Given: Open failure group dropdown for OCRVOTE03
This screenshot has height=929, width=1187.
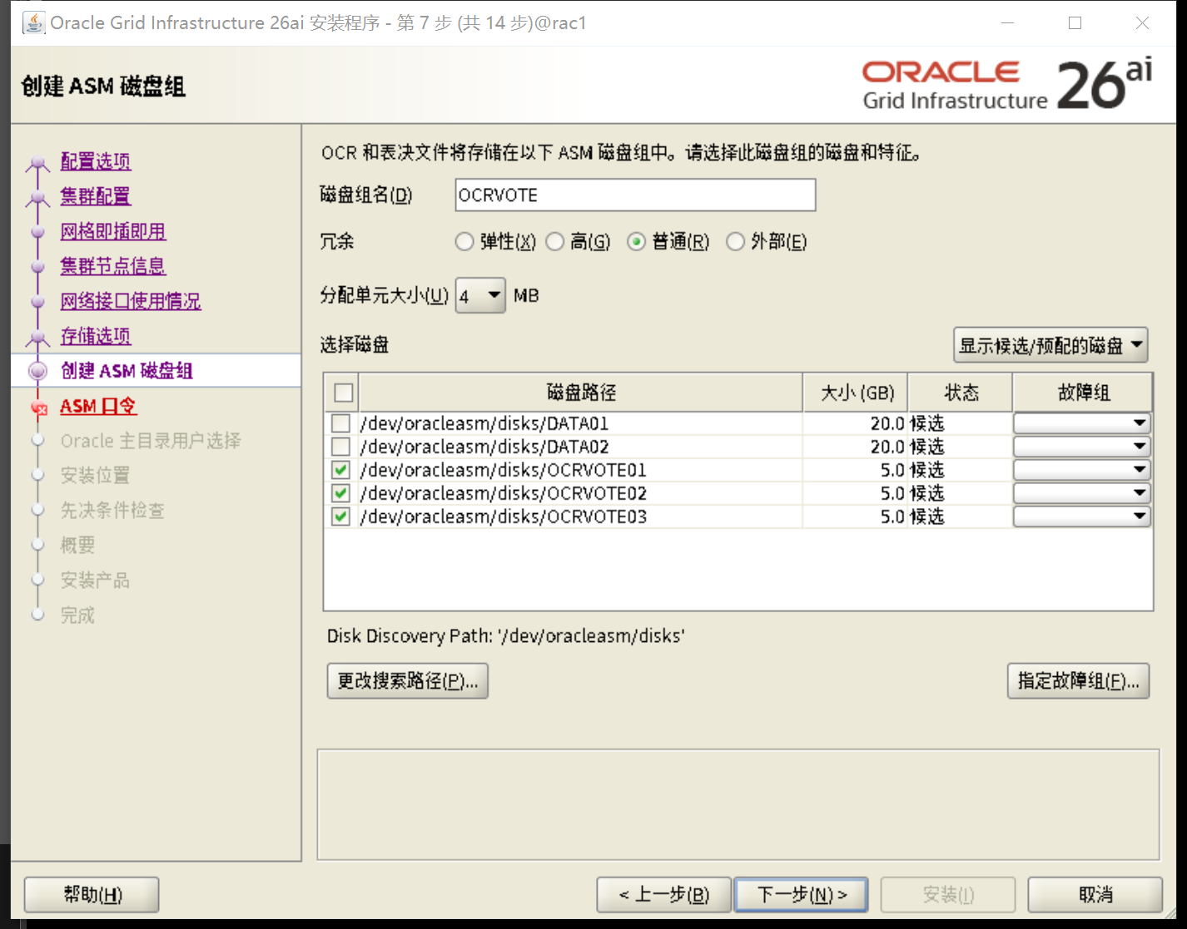Looking at the screenshot, I should [1082, 516].
